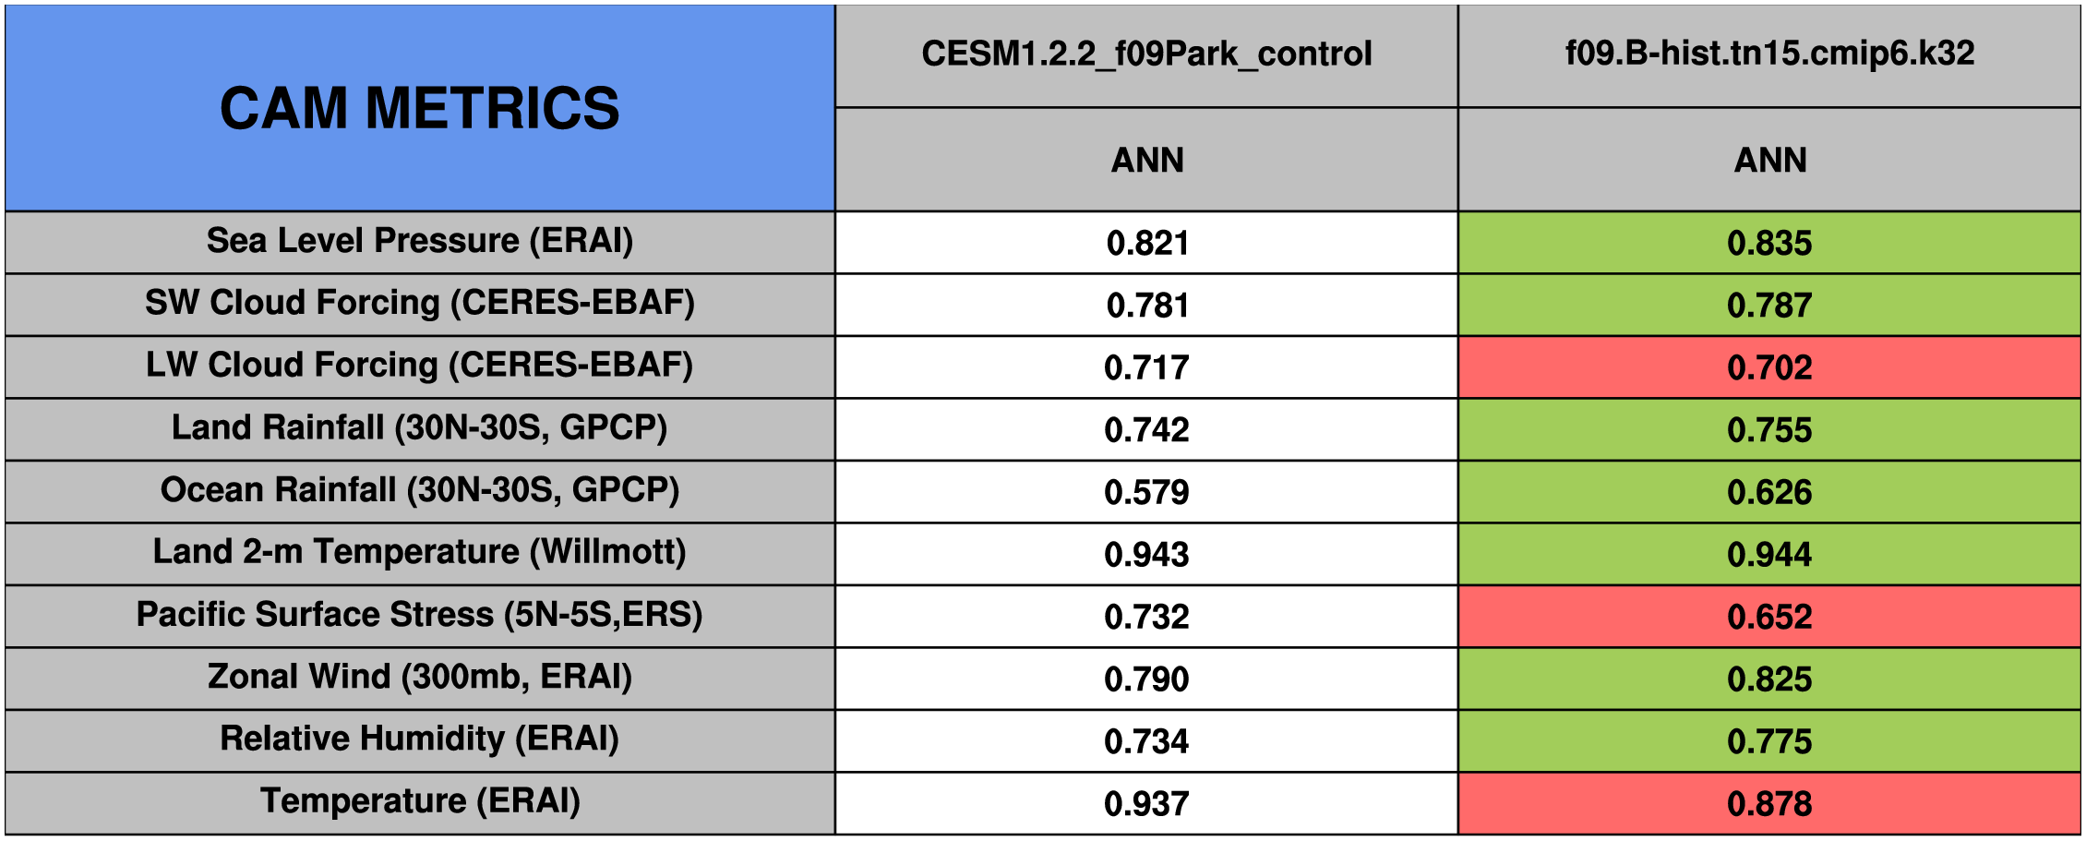Click ANN under the CESM1.2.2_f09Park_control column
Screen dimensions: 2086x841
click(1146, 160)
